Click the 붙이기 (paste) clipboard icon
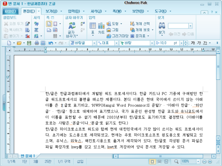The height and width of the screenshot is (166, 222). click(6, 36)
